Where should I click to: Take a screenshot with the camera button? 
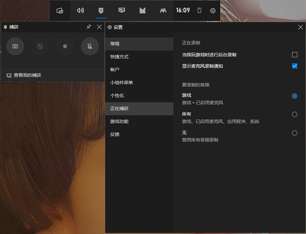coord(15,46)
